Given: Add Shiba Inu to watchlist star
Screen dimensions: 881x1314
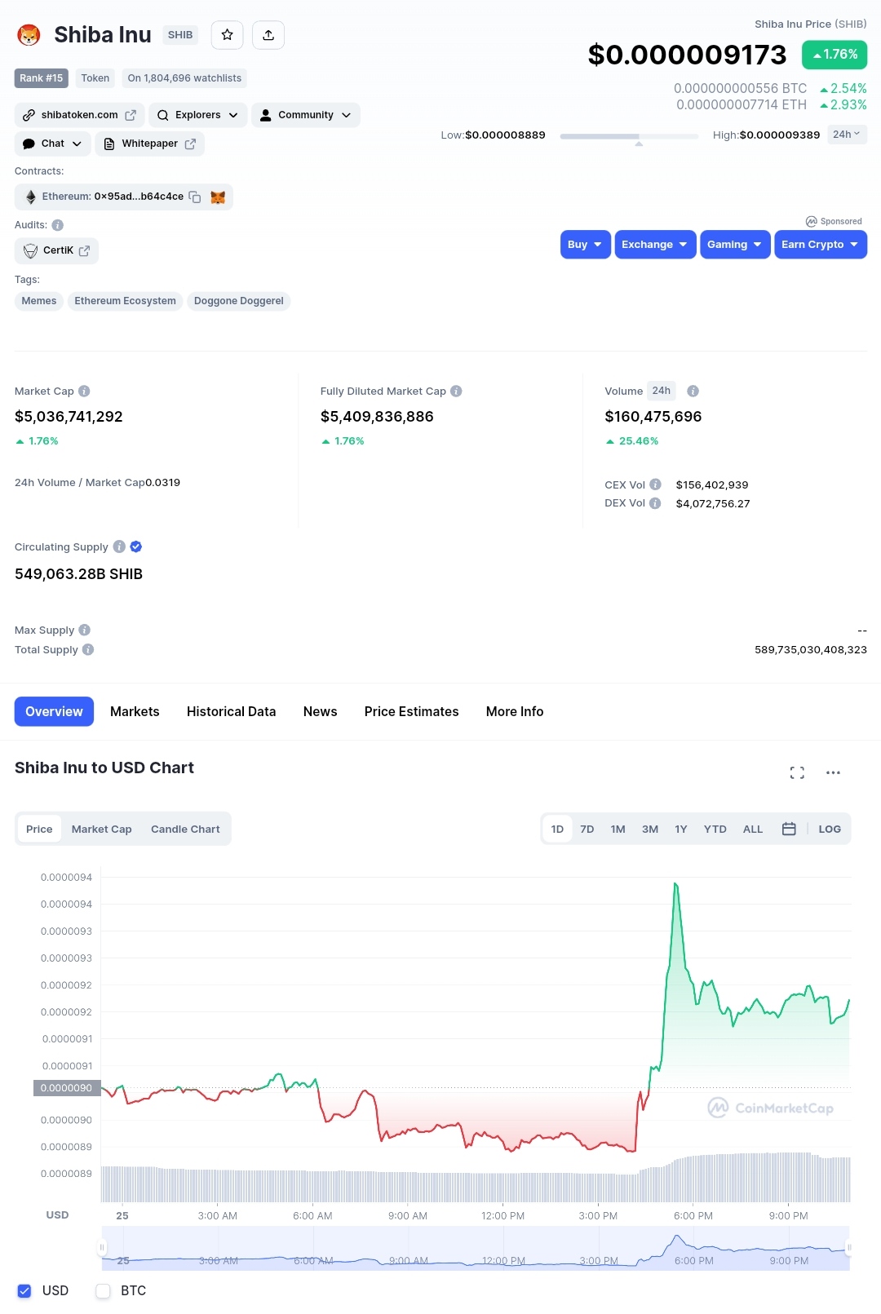Looking at the screenshot, I should click(x=227, y=35).
